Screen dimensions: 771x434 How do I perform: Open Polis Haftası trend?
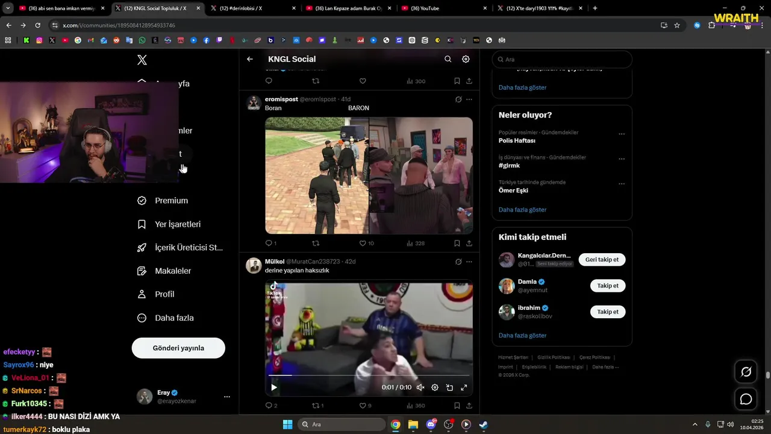[x=517, y=140]
